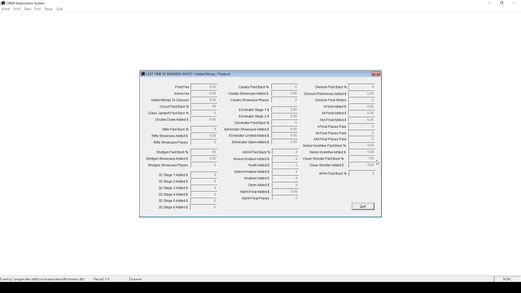The height and width of the screenshot is (293, 521).
Task: Click the AAA Final Places Paid field
Action: [x=362, y=139]
